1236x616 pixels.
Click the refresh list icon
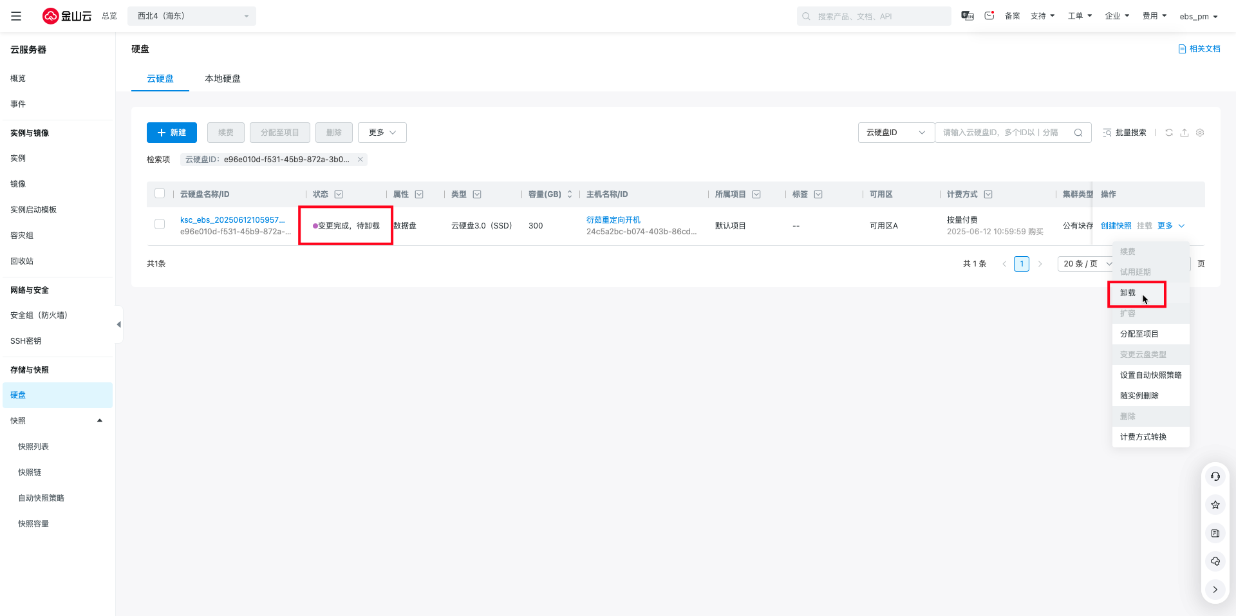1169,133
